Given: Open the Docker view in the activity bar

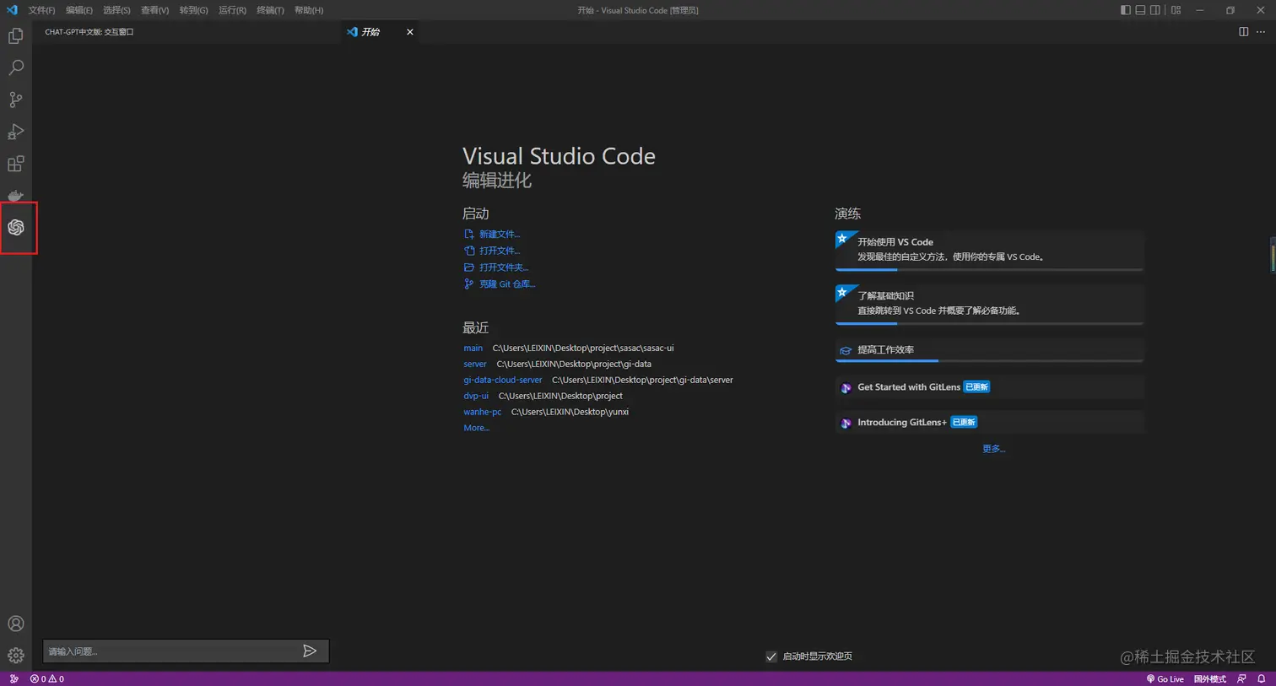Looking at the screenshot, I should pos(15,196).
